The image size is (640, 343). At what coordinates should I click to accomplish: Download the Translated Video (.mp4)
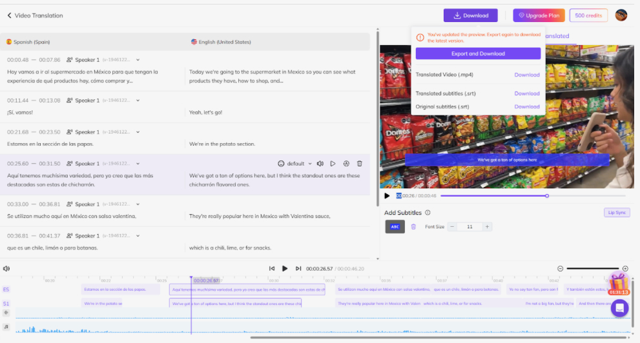[x=526, y=75]
